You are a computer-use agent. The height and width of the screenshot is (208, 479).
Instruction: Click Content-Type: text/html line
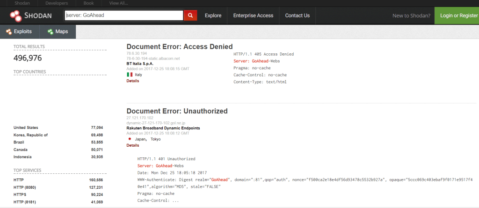pyautogui.click(x=260, y=82)
